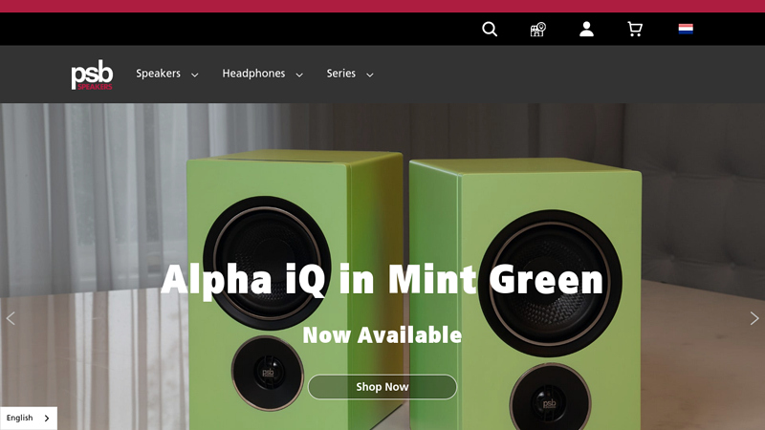Image resolution: width=765 pixels, height=430 pixels.
Task: Expand the Speakers menu chevron
Action: (195, 75)
